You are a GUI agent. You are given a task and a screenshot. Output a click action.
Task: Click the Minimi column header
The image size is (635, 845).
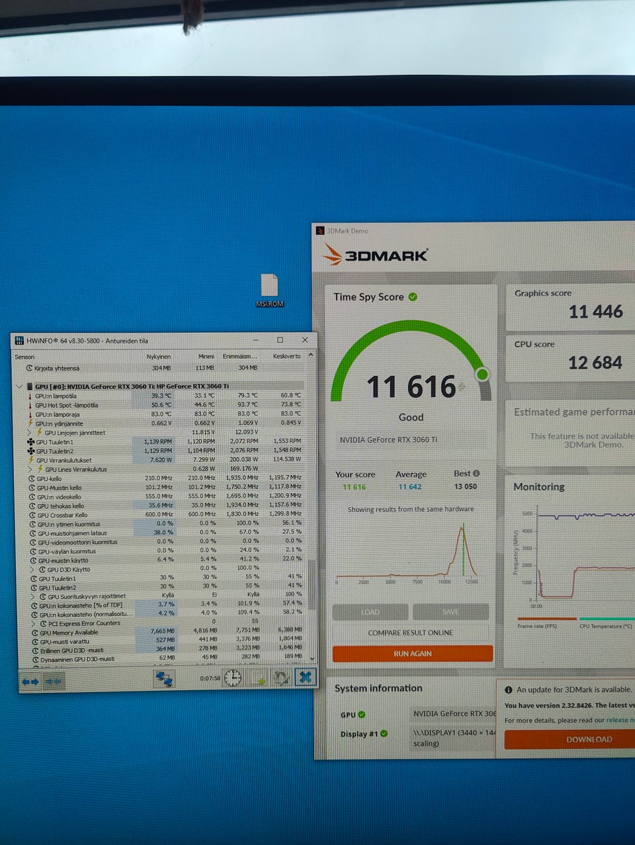click(206, 356)
